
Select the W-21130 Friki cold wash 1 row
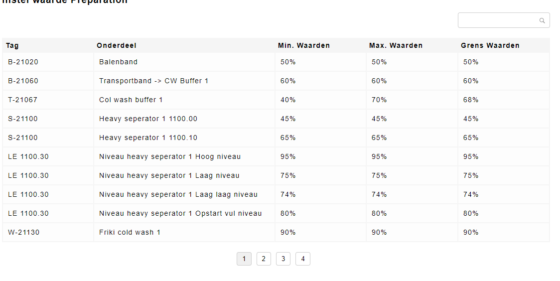(276, 232)
